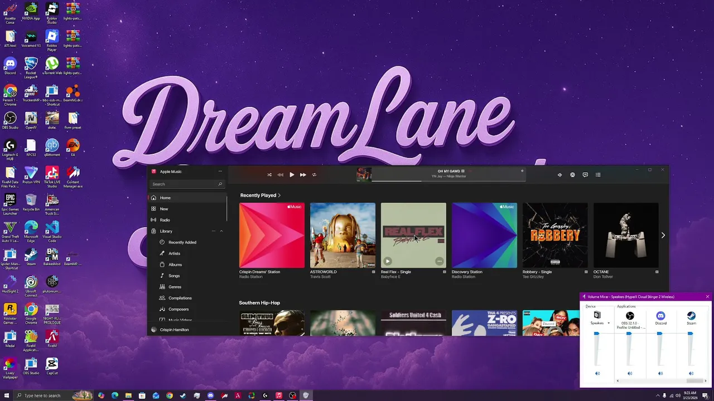Toggle shuffle in Apple Music player
The height and width of the screenshot is (401, 714).
pos(269,175)
